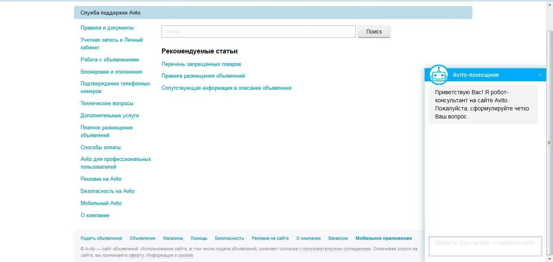Click the search input field
Viewport: 553px width, 262px height.
pos(258,32)
